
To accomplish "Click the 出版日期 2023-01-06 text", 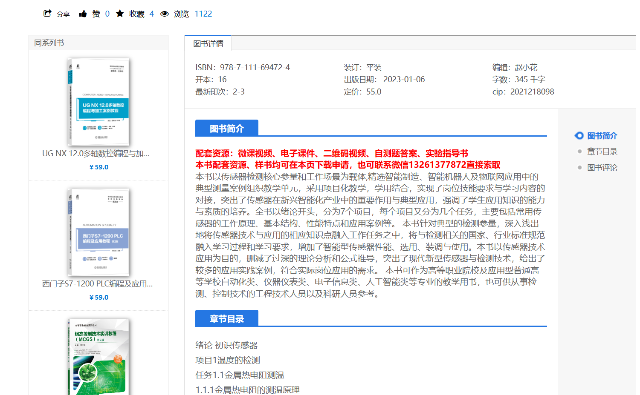I will [384, 80].
